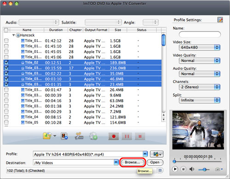
Task: Start conversion with the red record button
Action: pos(114,136)
